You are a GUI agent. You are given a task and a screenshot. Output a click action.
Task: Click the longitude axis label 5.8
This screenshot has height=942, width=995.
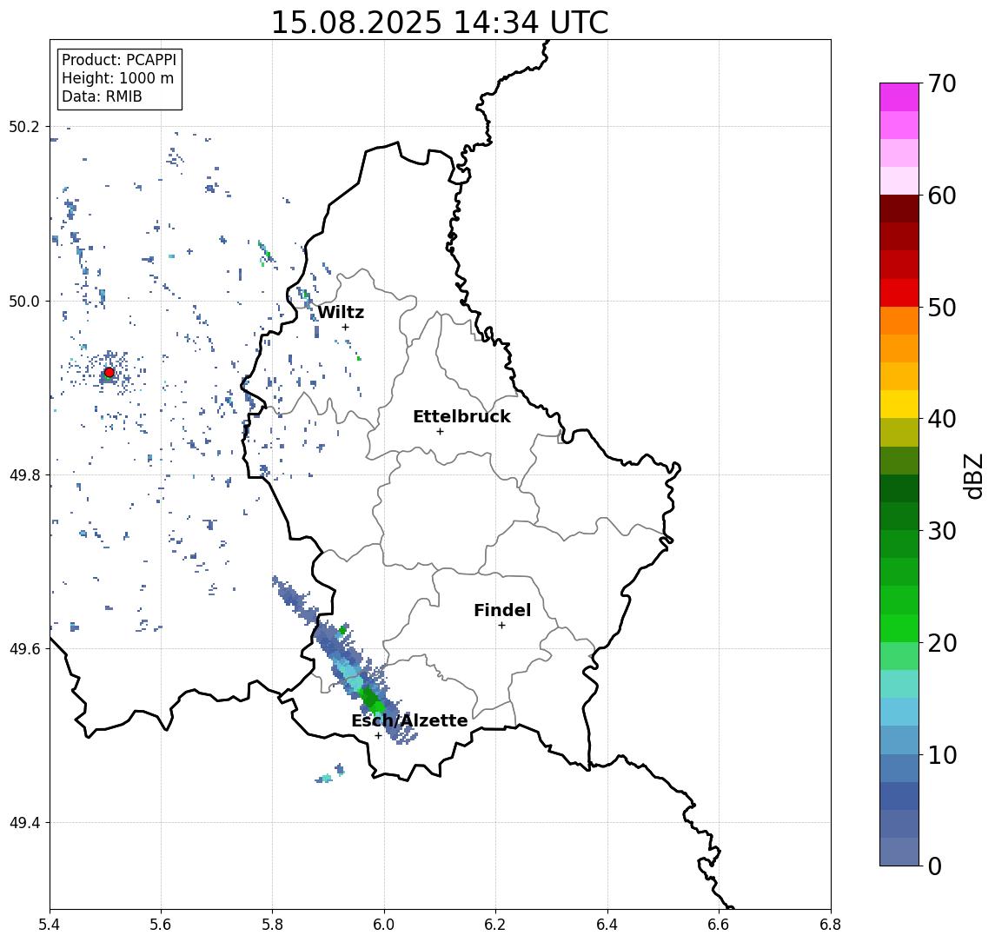(x=272, y=925)
